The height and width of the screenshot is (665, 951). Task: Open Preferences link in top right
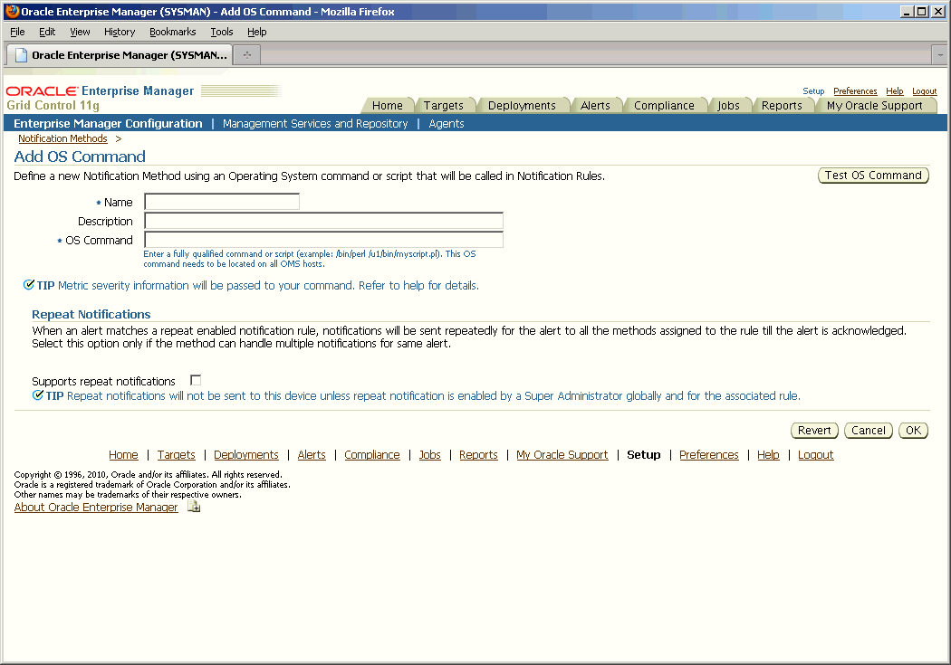[855, 90]
